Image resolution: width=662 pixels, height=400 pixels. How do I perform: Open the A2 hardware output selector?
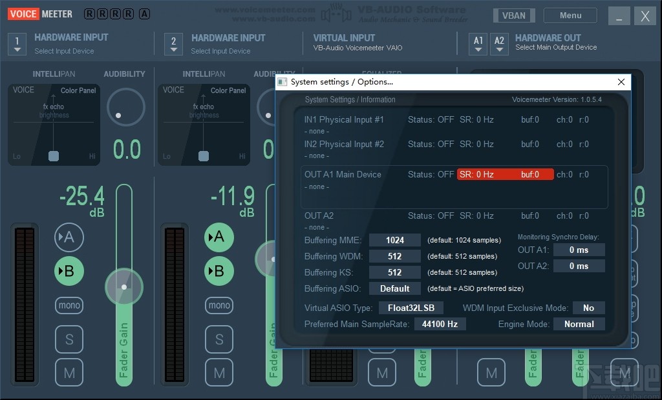(499, 43)
